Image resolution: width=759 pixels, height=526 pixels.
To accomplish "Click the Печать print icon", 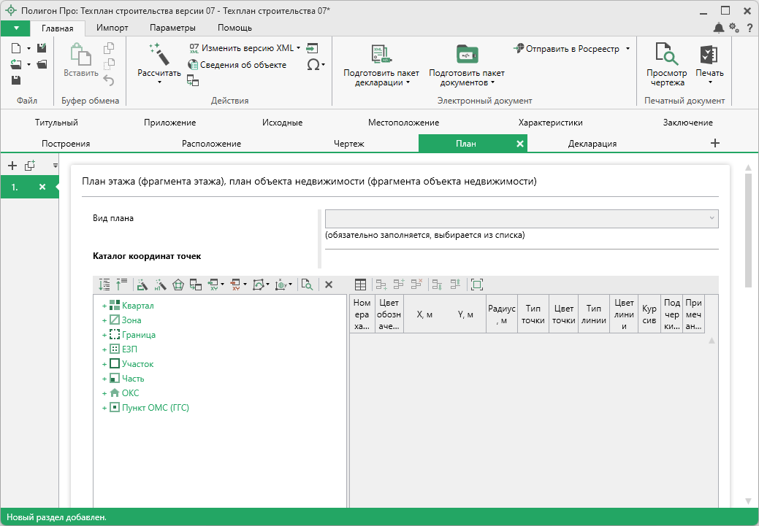I will tap(709, 54).
